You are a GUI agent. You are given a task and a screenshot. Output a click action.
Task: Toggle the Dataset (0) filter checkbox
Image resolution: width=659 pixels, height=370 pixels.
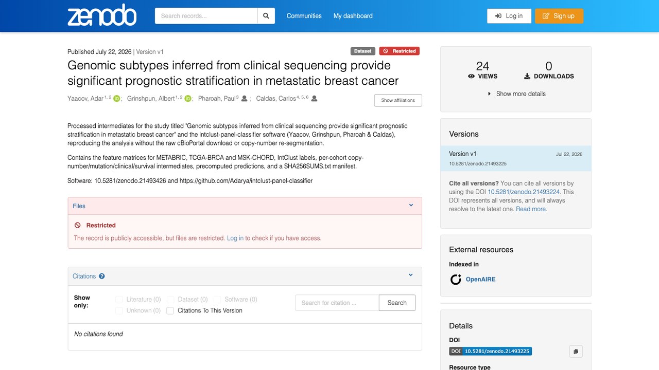pos(171,300)
